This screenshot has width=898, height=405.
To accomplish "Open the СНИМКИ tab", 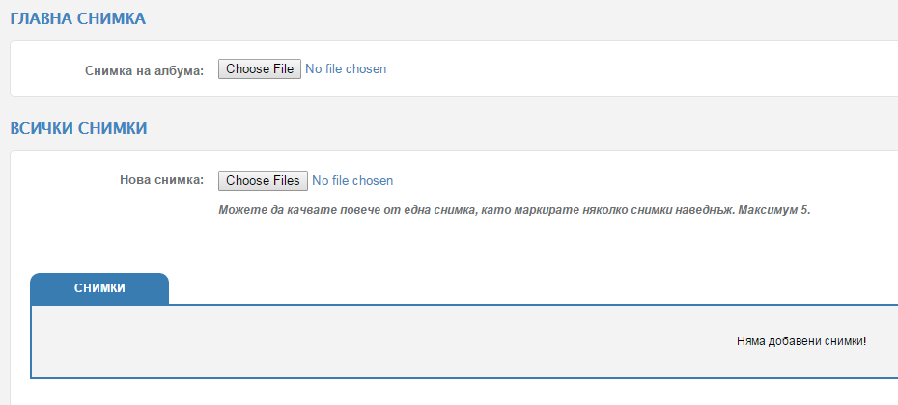I will tap(99, 288).
